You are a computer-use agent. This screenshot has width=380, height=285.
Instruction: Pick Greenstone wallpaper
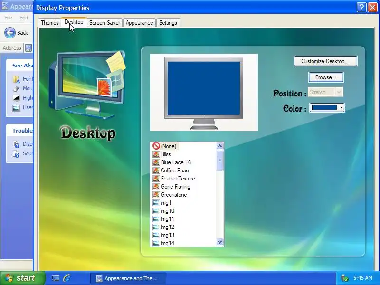[174, 195]
